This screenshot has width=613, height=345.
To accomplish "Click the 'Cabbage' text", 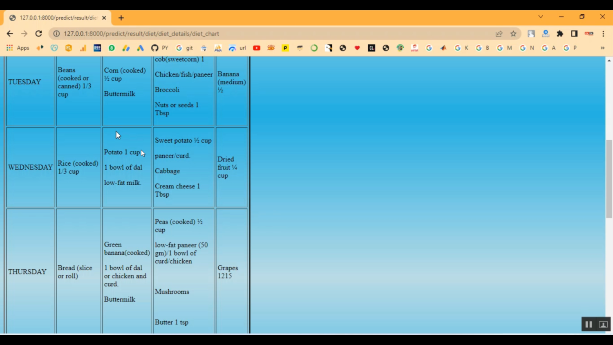I will [167, 171].
